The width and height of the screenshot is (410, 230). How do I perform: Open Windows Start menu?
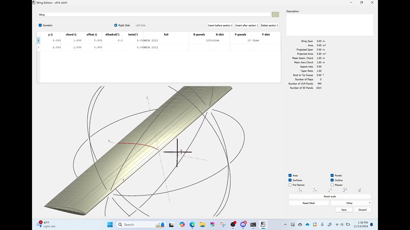pyautogui.click(x=110, y=225)
